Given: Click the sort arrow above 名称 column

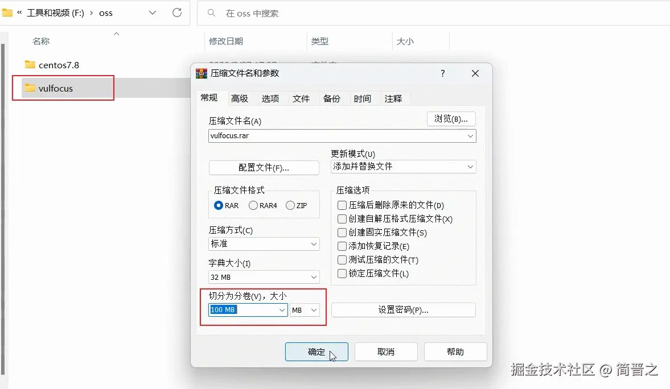Looking at the screenshot, I should [116, 34].
